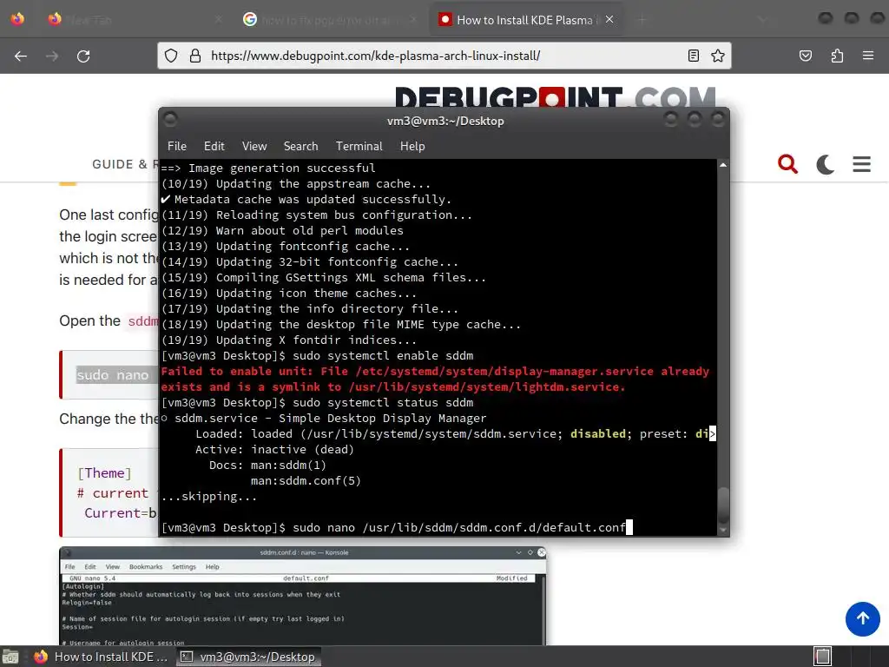Toggle reader view in address bar
The height and width of the screenshot is (667, 889).
tap(693, 56)
